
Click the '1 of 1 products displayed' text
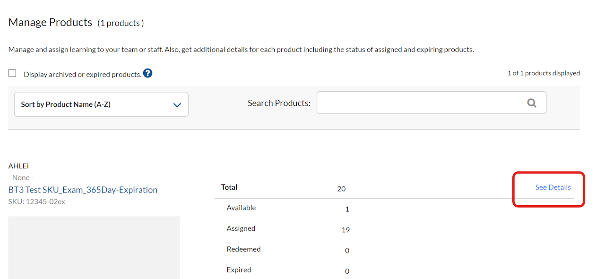(x=544, y=73)
